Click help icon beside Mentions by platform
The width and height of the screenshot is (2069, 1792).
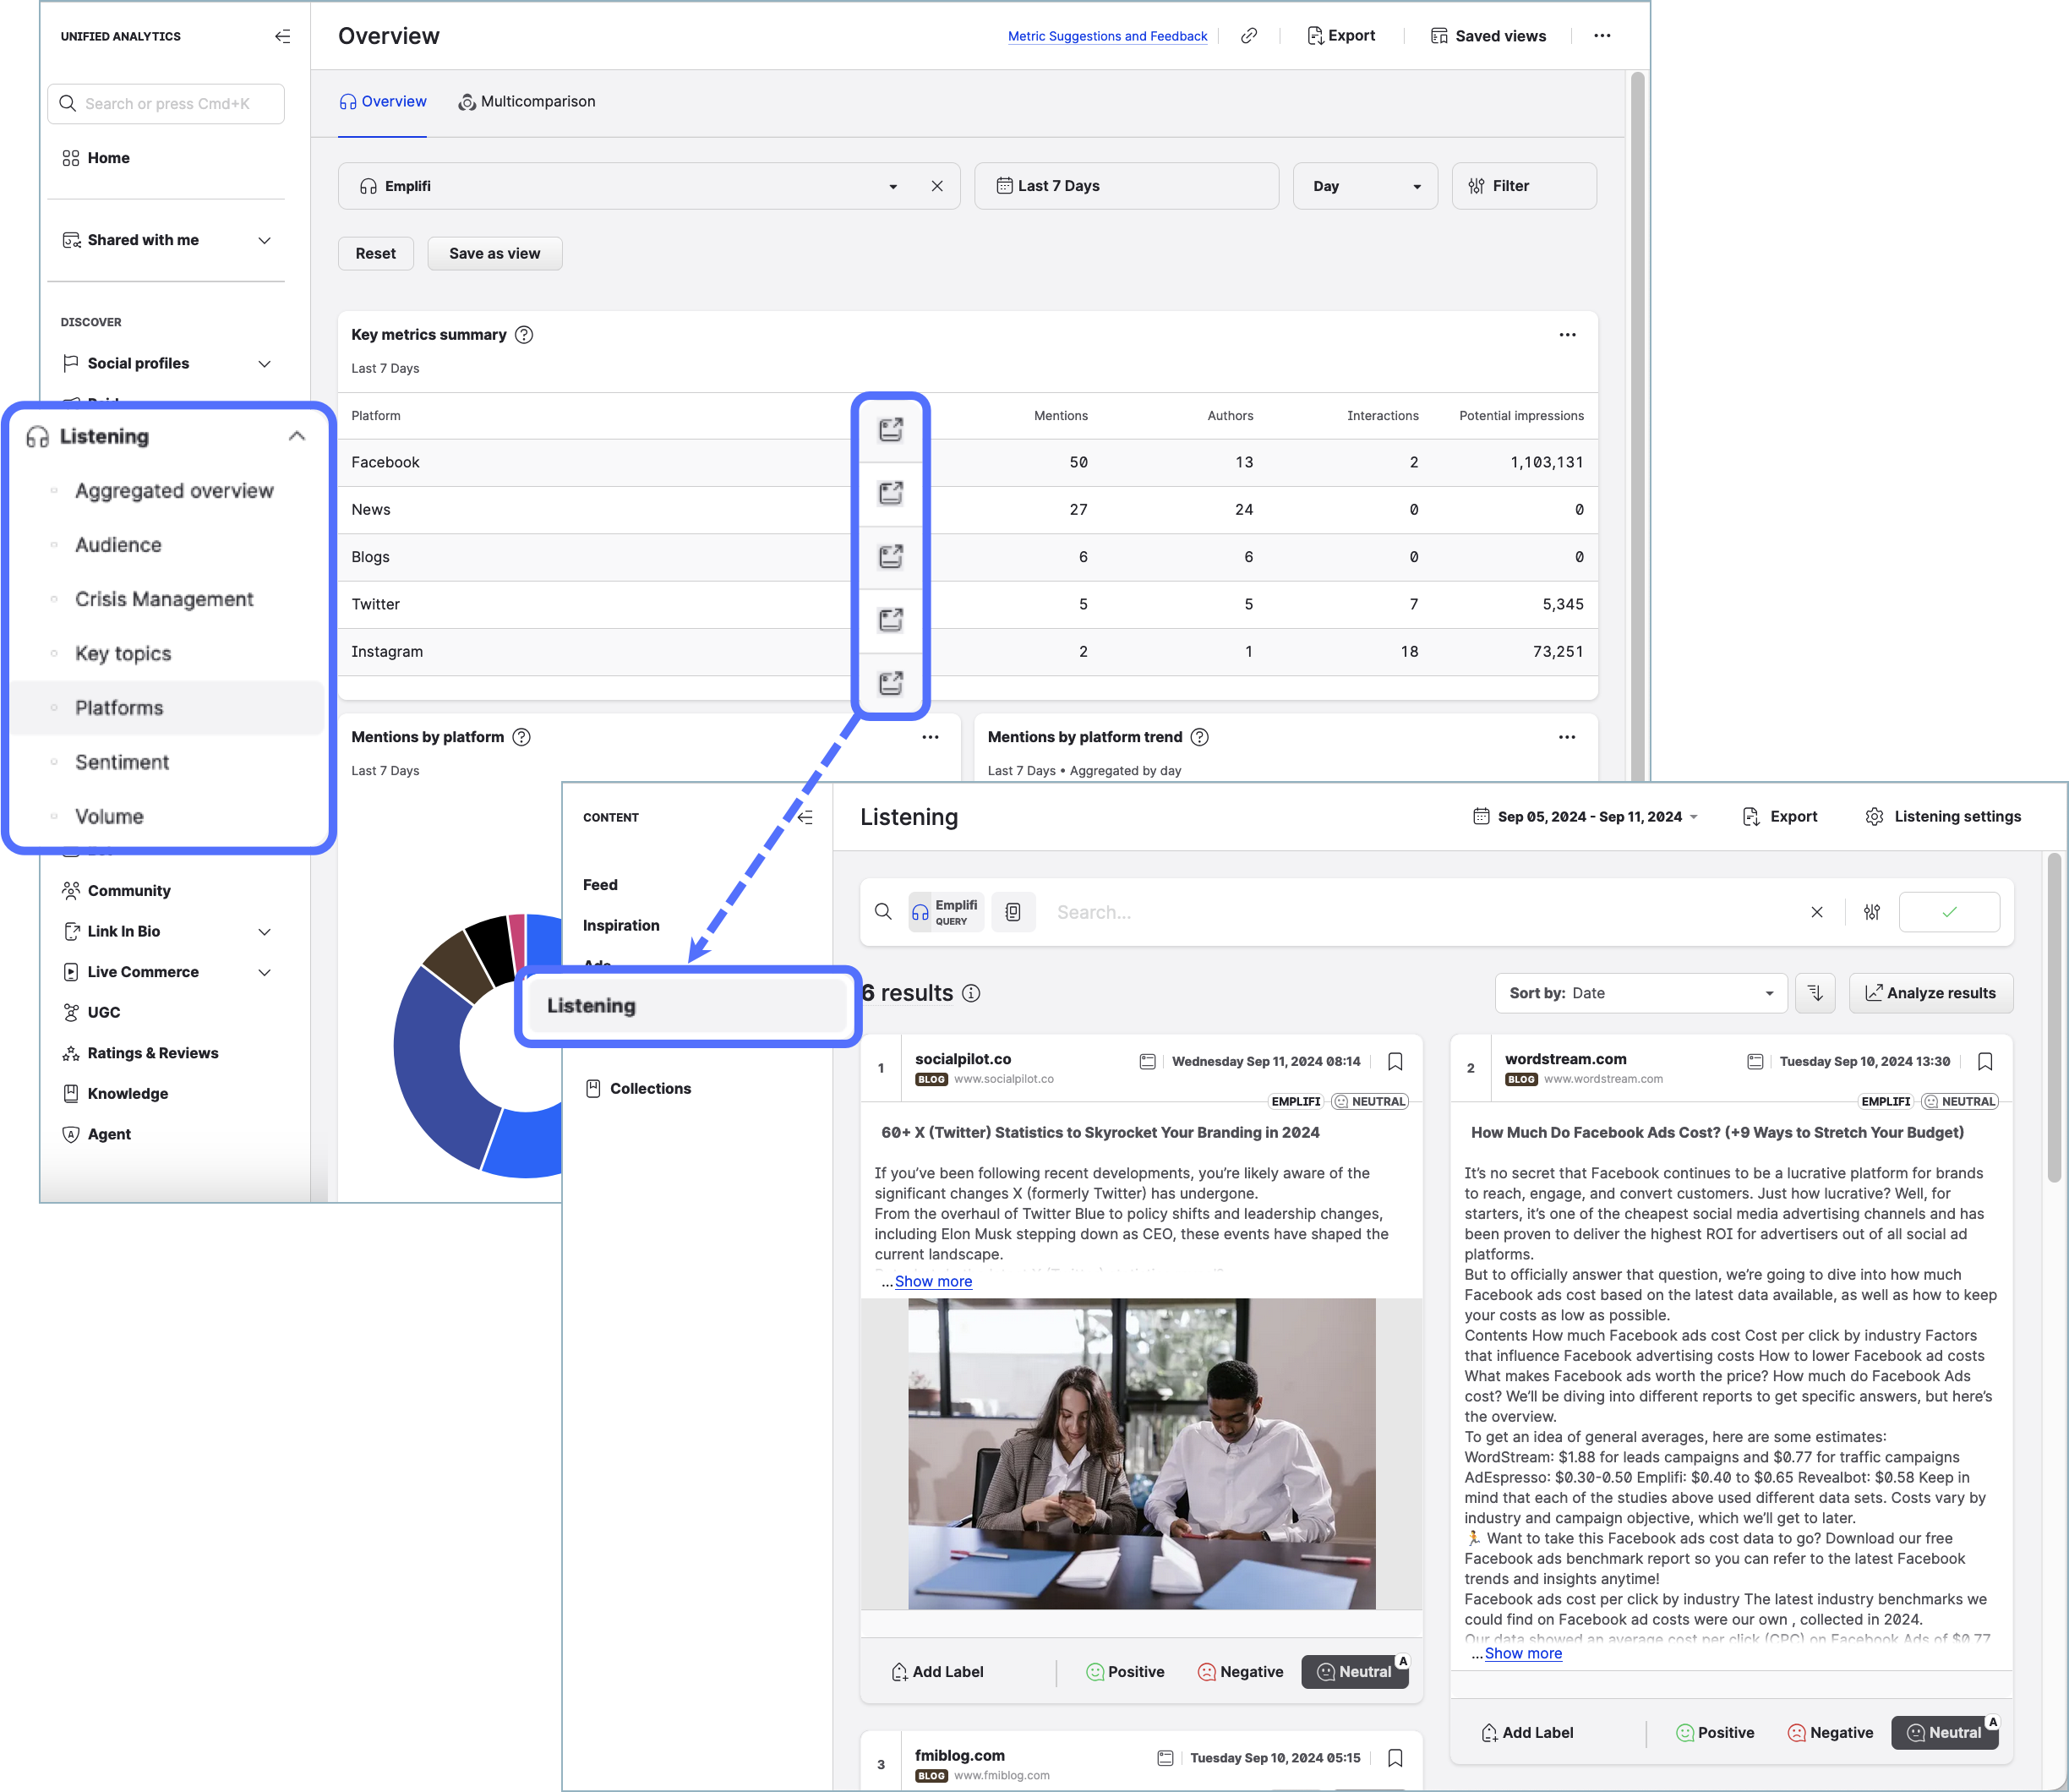coord(521,737)
